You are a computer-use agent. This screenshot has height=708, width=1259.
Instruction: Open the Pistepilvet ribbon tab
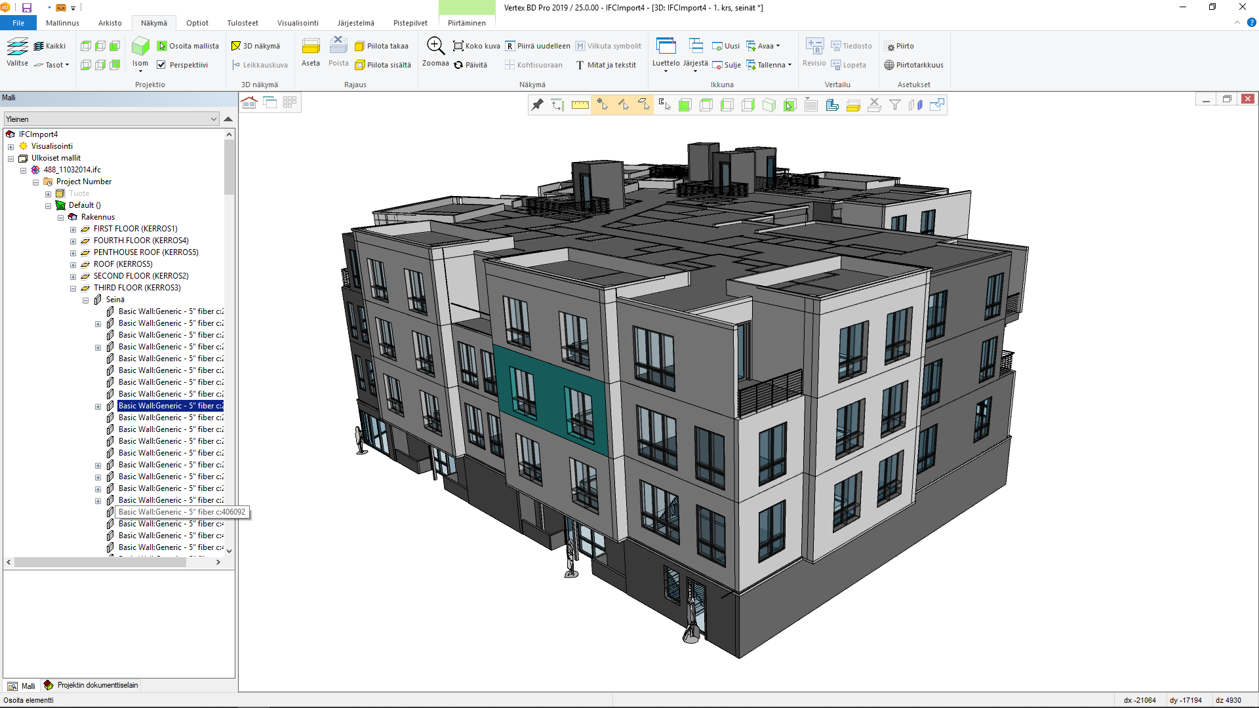410,23
